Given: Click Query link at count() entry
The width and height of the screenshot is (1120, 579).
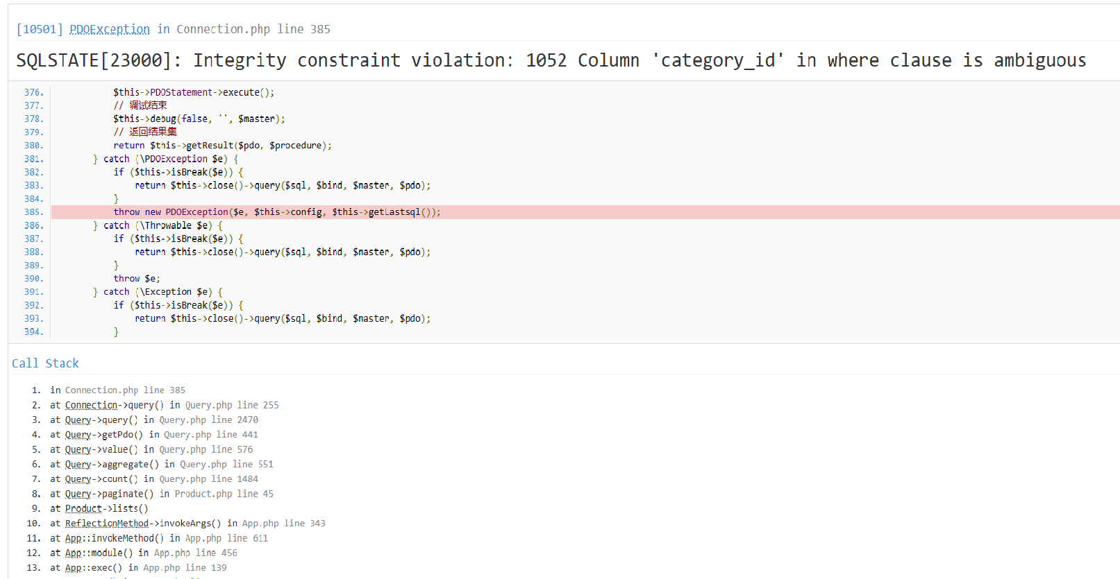Looking at the screenshot, I should (78, 479).
